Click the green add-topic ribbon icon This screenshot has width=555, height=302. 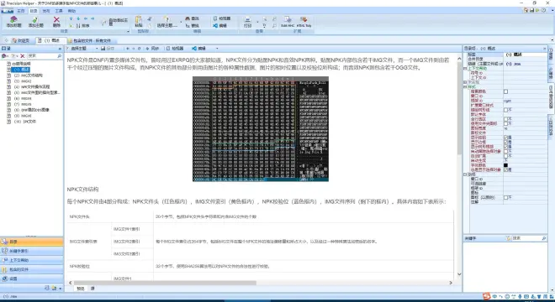click(35, 19)
